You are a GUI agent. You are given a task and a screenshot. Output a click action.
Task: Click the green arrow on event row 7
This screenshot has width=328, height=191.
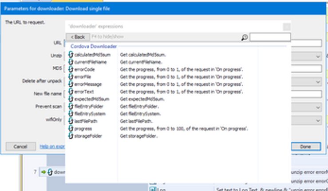43,172
